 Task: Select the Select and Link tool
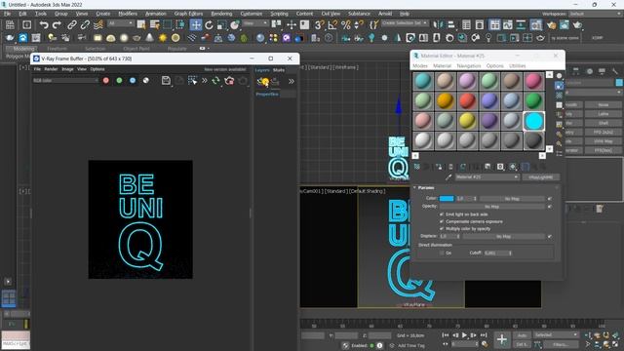(71, 25)
